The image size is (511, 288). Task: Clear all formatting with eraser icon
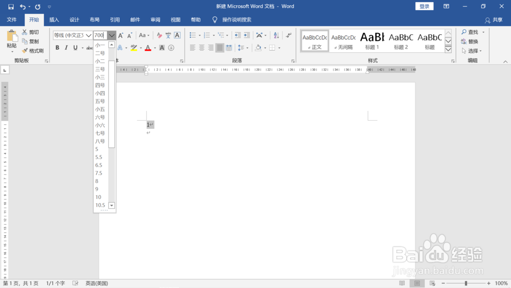159,35
